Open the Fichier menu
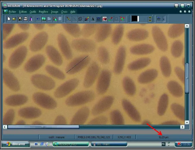This screenshot has width=195, height=150. 12,12
